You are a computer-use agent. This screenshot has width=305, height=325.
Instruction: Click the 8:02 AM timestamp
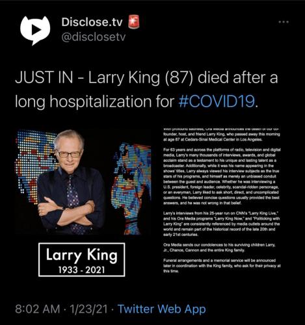38,309
